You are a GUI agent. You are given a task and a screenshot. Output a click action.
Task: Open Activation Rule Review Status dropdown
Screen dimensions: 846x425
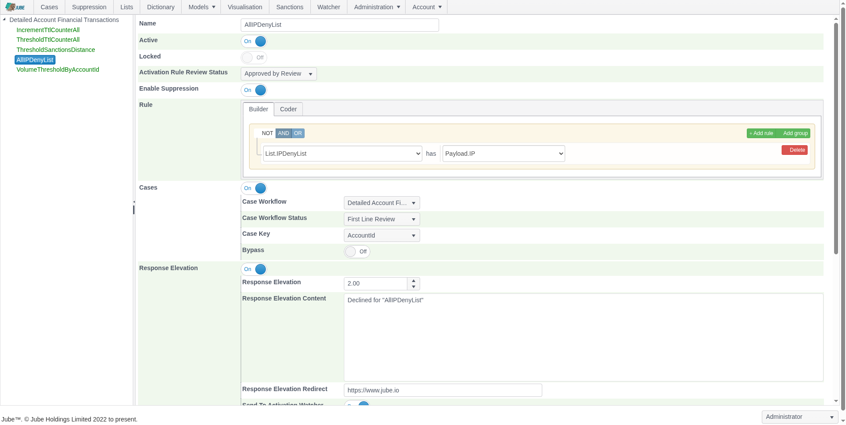coord(279,74)
